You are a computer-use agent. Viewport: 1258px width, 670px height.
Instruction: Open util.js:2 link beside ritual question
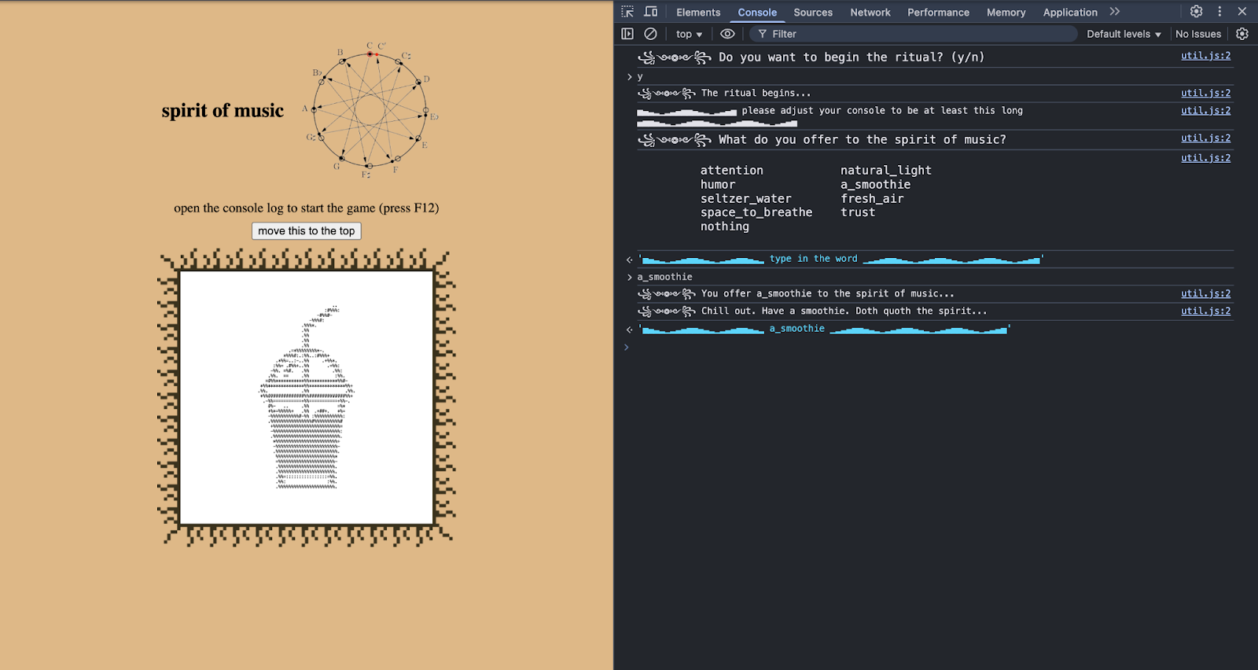click(1205, 56)
